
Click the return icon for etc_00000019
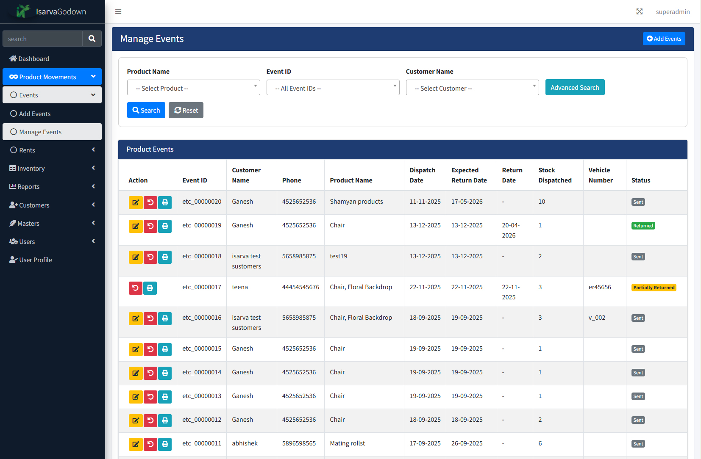150,226
